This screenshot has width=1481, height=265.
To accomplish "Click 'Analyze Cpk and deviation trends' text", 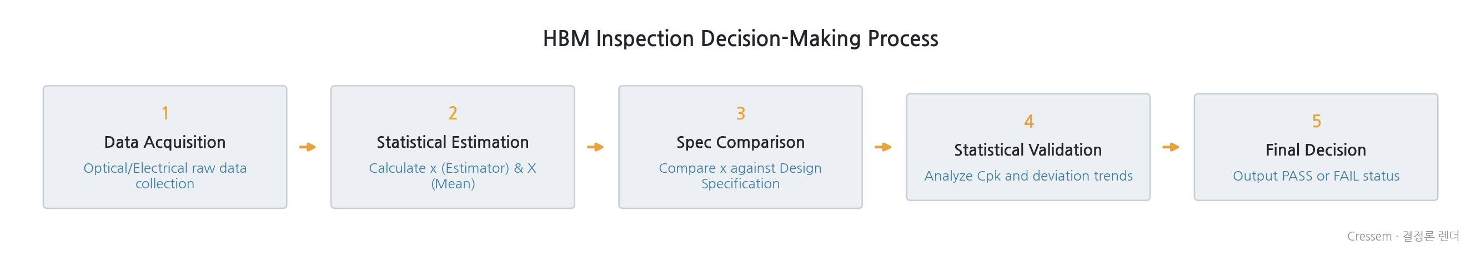I will point(1028,176).
